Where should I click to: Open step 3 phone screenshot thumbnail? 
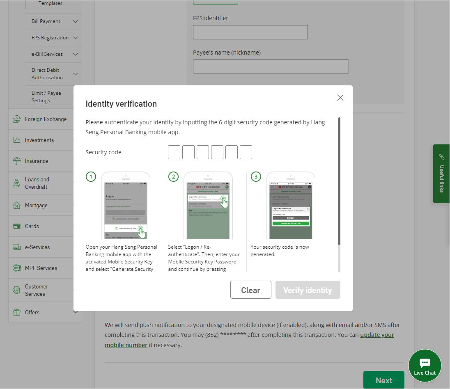point(291,206)
